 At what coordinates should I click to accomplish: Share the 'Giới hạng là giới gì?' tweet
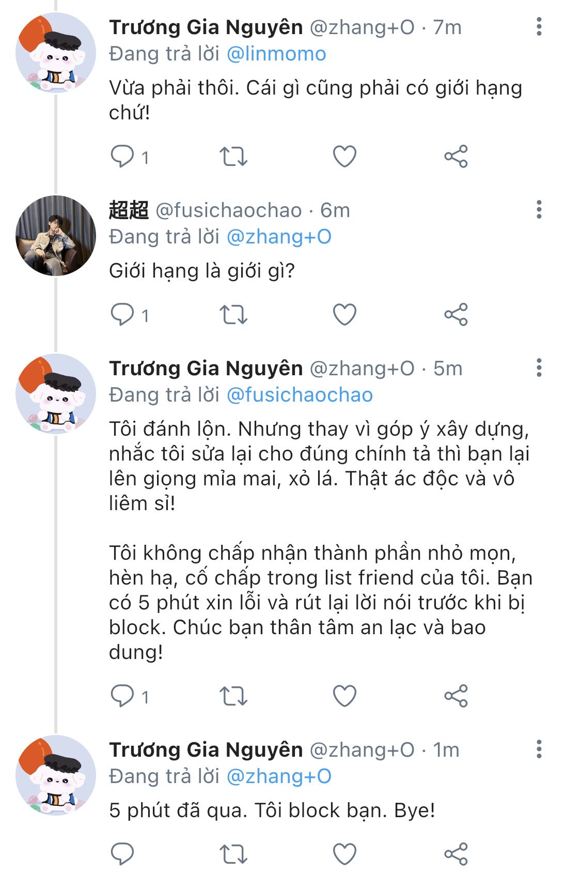click(456, 314)
